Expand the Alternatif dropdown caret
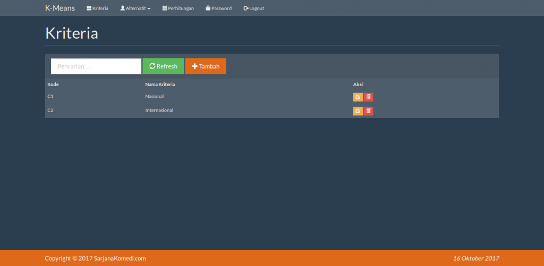 (x=149, y=8)
